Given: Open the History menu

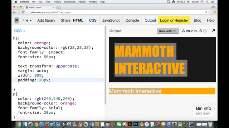Looking at the screenshot, I should tap(57, 2).
